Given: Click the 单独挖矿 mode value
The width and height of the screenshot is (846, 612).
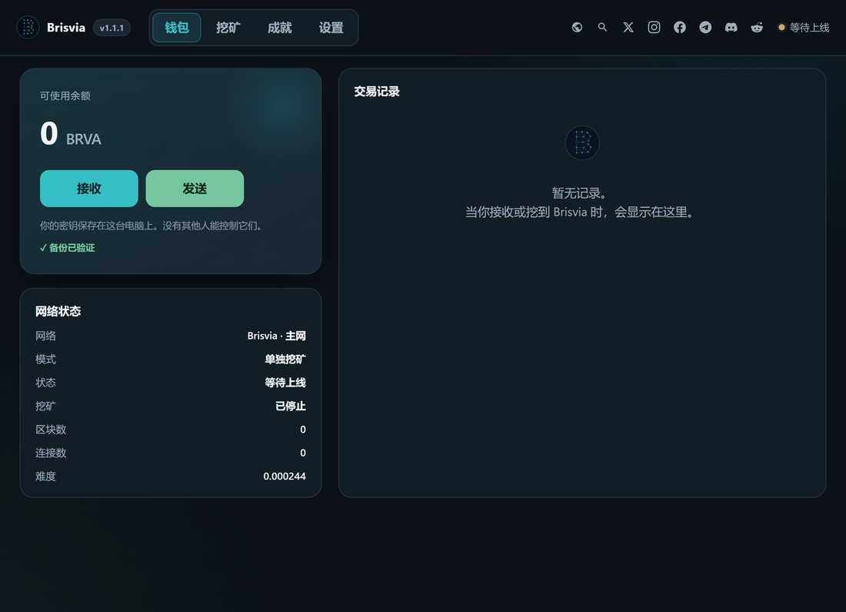Looking at the screenshot, I should [285, 360].
